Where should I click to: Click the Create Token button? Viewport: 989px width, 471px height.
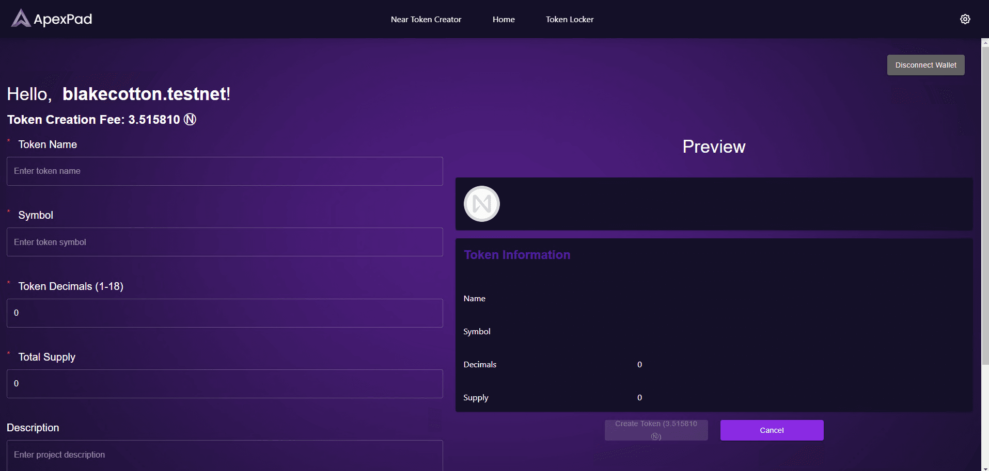[656, 430]
